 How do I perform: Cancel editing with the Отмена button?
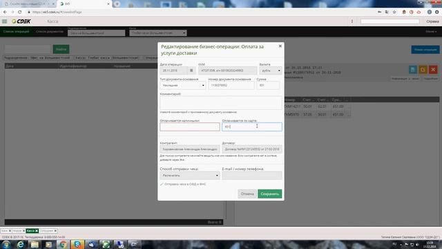point(247,194)
